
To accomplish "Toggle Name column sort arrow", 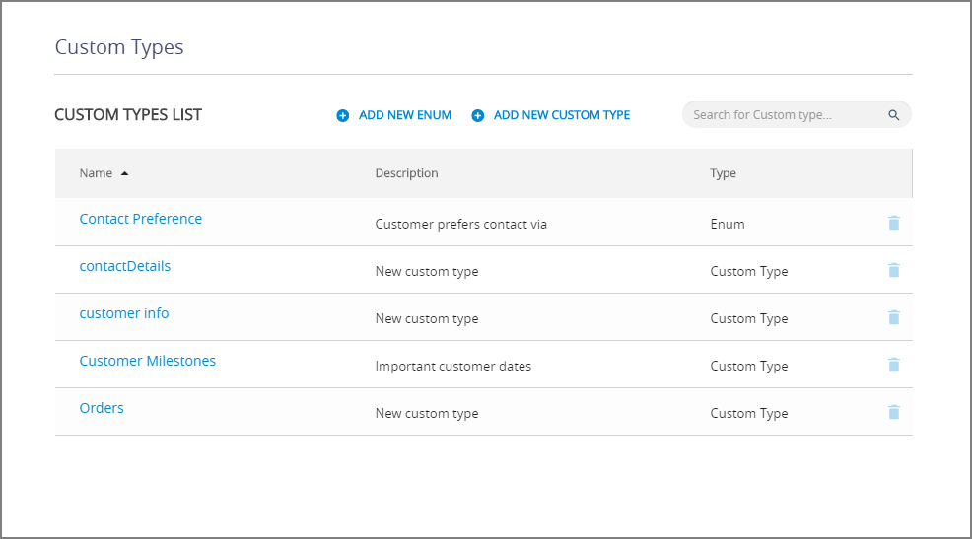I will click(124, 174).
